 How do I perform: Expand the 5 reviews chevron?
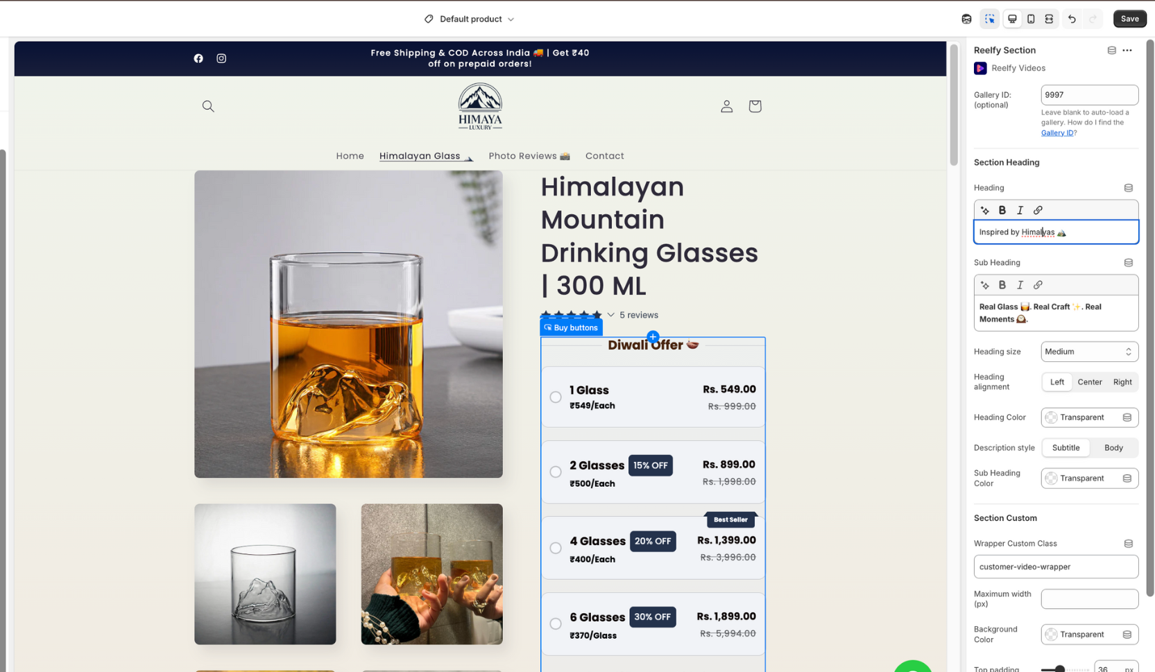coord(611,315)
